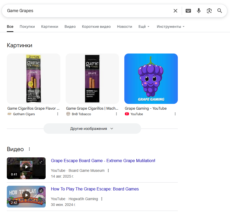
Task: Open the on-screen keyboard icon
Action: [188, 11]
